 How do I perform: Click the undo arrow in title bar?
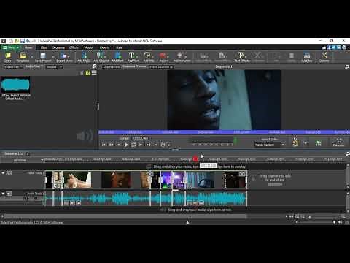click(28, 41)
